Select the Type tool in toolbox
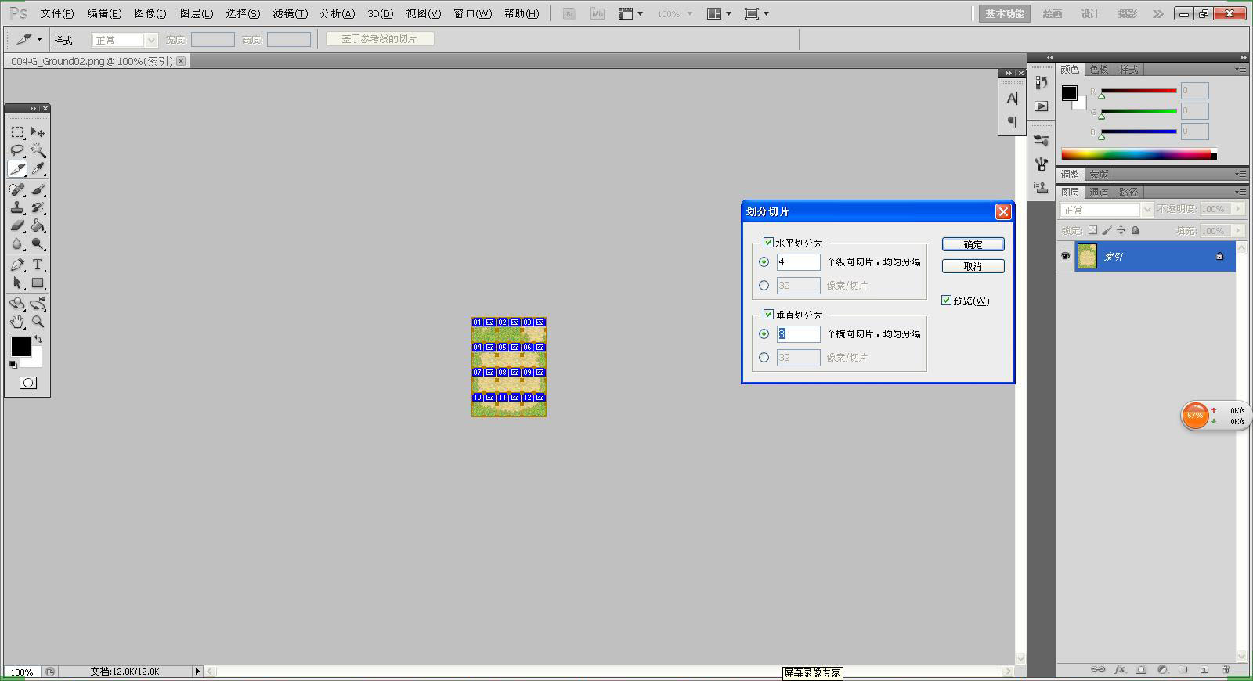 point(38,265)
